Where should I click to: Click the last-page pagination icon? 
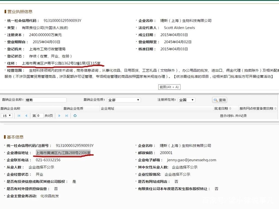[x=66, y=115]
